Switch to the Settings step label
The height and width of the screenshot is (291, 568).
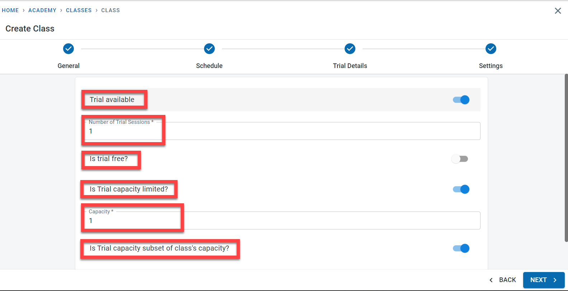click(x=491, y=66)
